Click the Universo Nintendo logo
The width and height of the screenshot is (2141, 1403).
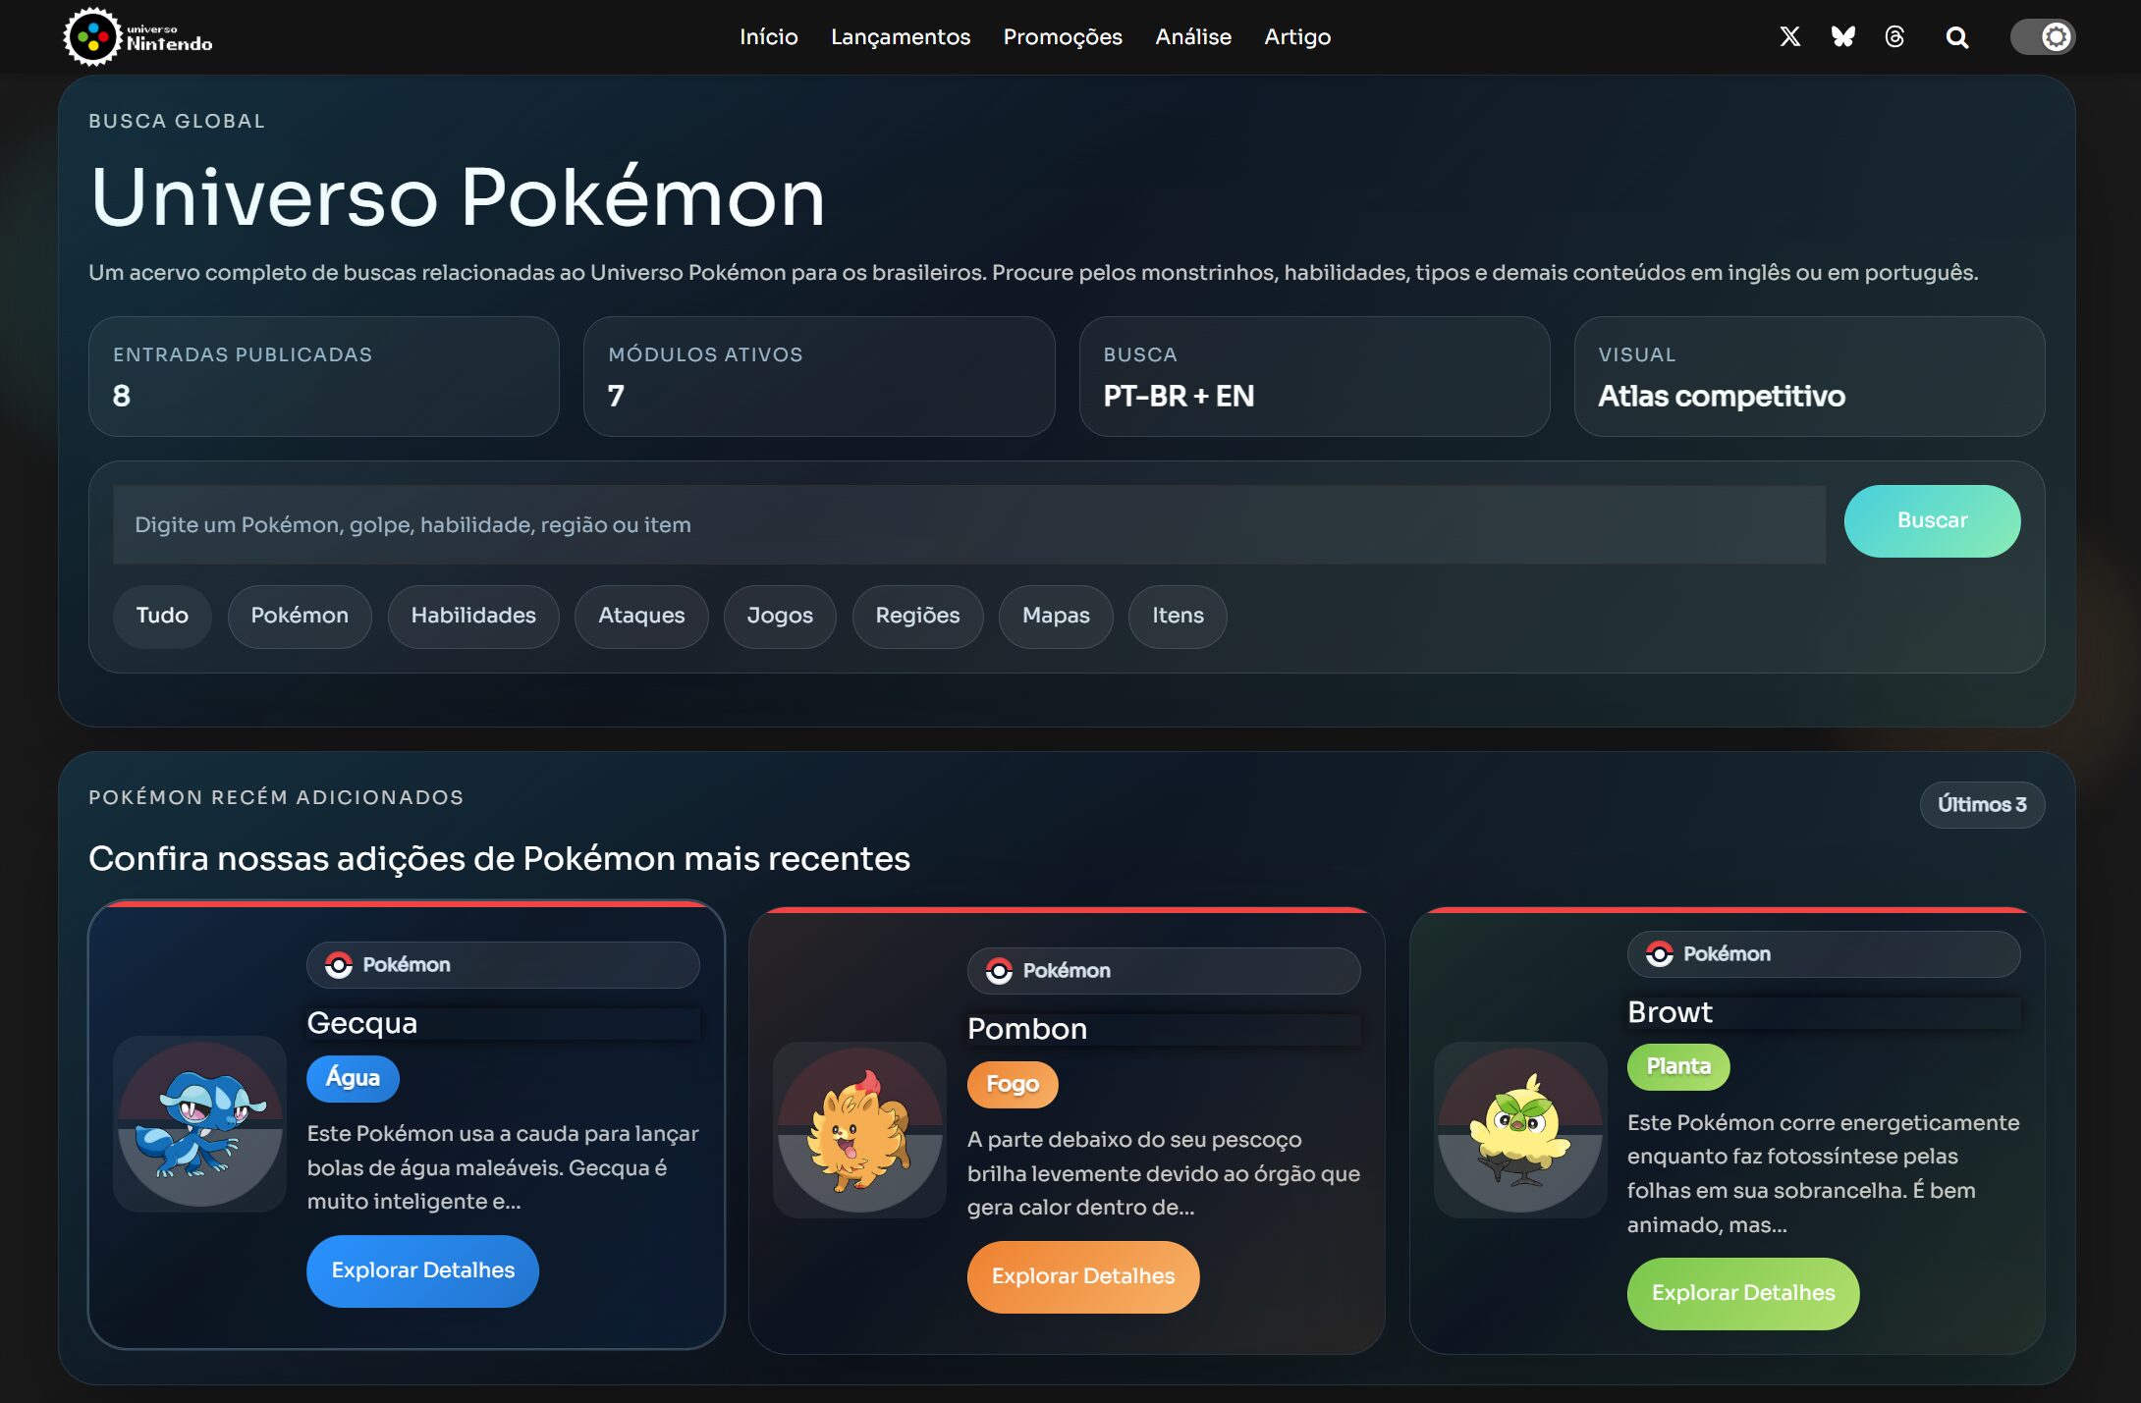(x=137, y=36)
